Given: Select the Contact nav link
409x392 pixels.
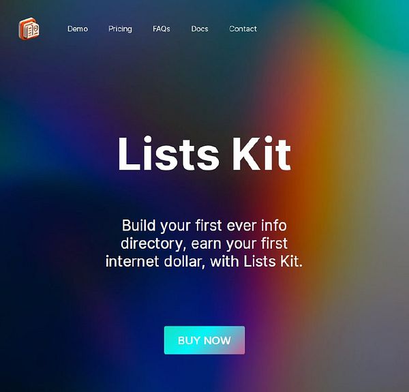Looking at the screenshot, I should (x=243, y=29).
